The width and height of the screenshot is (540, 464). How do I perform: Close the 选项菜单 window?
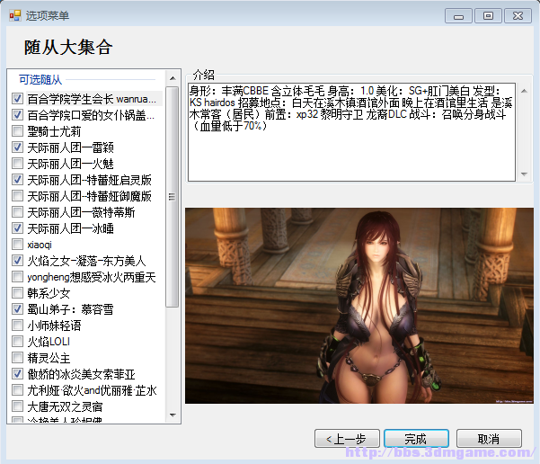[518, 16]
